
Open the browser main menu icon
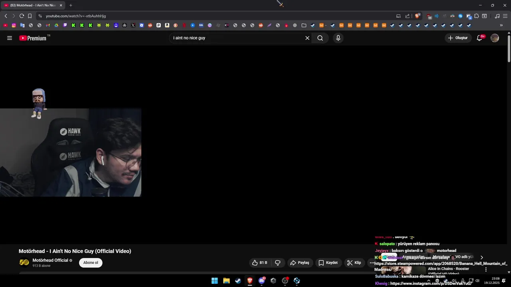[x=505, y=16]
